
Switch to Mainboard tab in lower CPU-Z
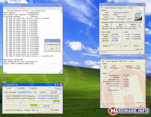[x=114, y=61]
